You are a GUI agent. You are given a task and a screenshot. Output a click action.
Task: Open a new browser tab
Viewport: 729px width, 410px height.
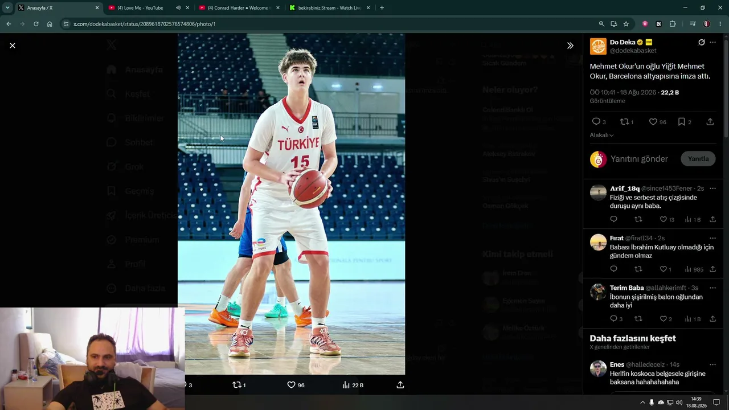pos(382,8)
